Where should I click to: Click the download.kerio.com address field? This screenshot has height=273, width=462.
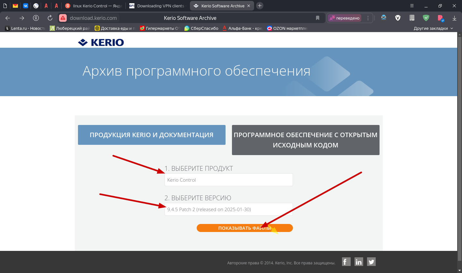(93, 18)
